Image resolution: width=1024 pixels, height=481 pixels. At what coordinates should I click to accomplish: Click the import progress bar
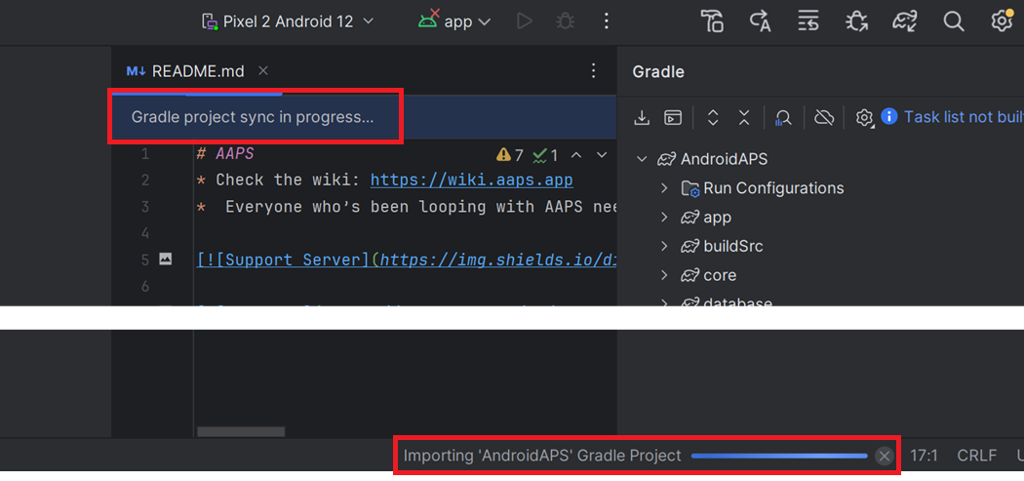779,456
